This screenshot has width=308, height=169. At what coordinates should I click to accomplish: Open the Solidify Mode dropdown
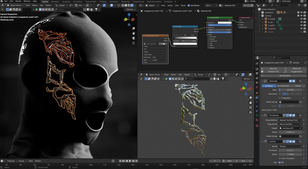coord(290,146)
